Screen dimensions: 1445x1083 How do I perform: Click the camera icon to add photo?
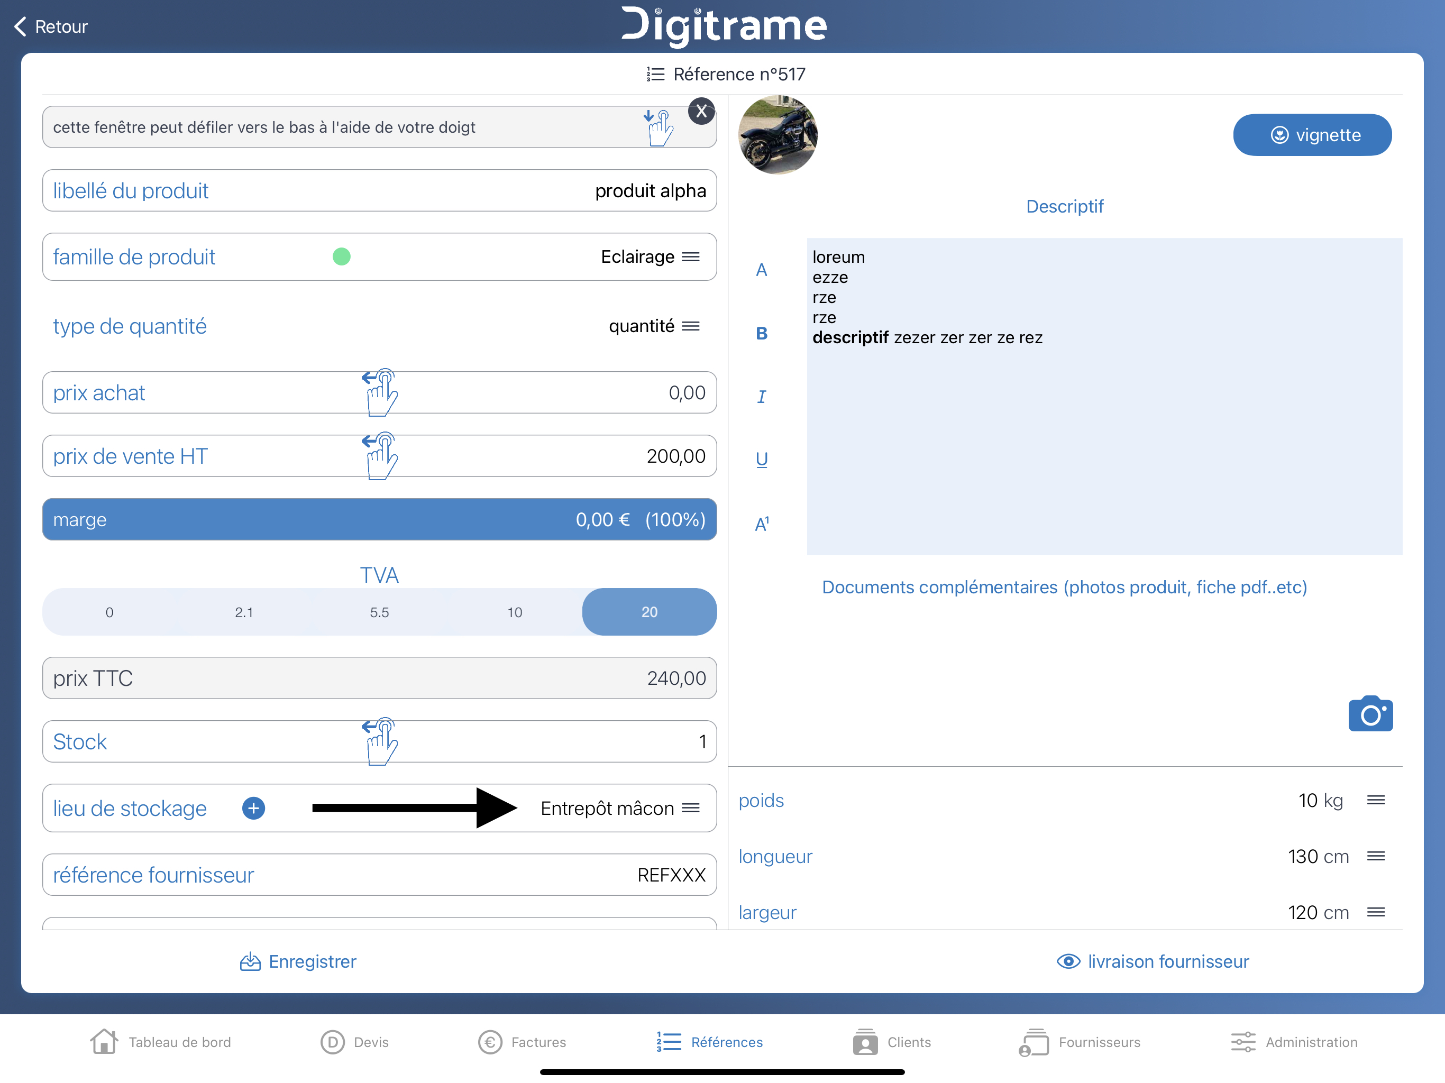[x=1370, y=714]
